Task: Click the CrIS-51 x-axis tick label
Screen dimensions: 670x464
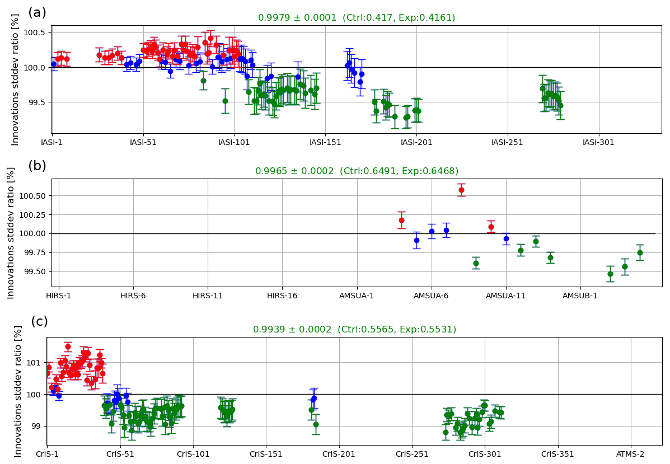Action: pyautogui.click(x=120, y=454)
